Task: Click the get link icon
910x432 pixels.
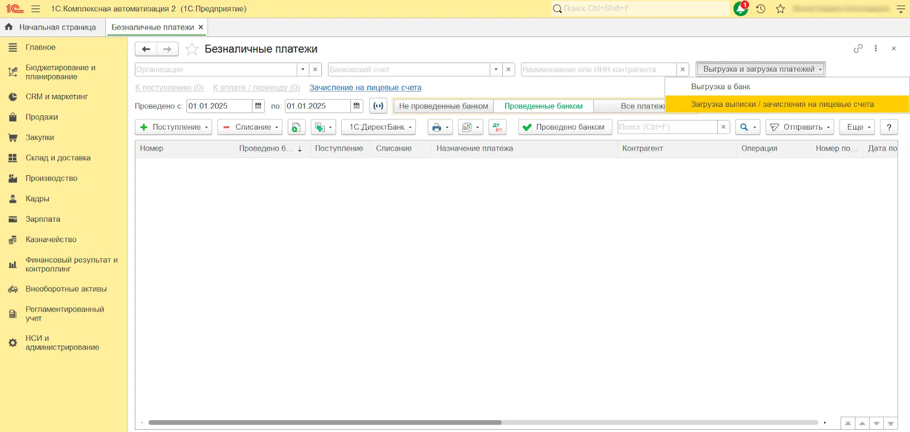Action: (x=858, y=49)
